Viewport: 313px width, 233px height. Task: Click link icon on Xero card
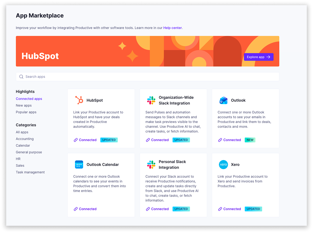point(220,209)
